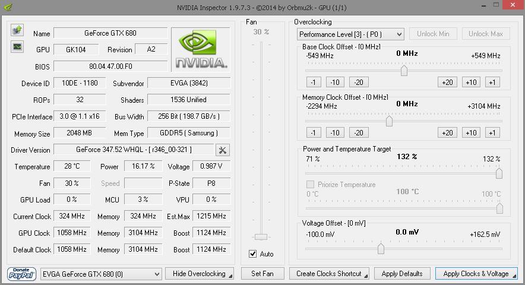This screenshot has height=285, width=525.
Task: Click the Est.Max value 1215 MHz
Action: point(211,216)
